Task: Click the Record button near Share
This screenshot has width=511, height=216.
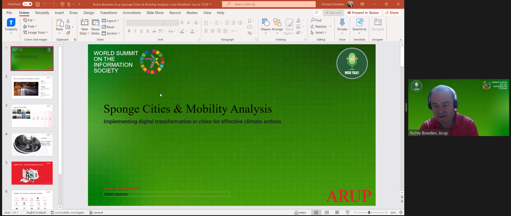Action: pyautogui.click(x=333, y=13)
